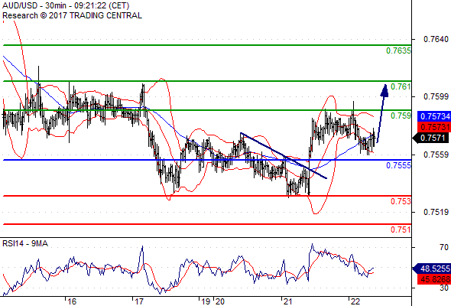Click the blue upward forecast arrow head
The height and width of the screenshot is (306, 451).
coord(384,90)
